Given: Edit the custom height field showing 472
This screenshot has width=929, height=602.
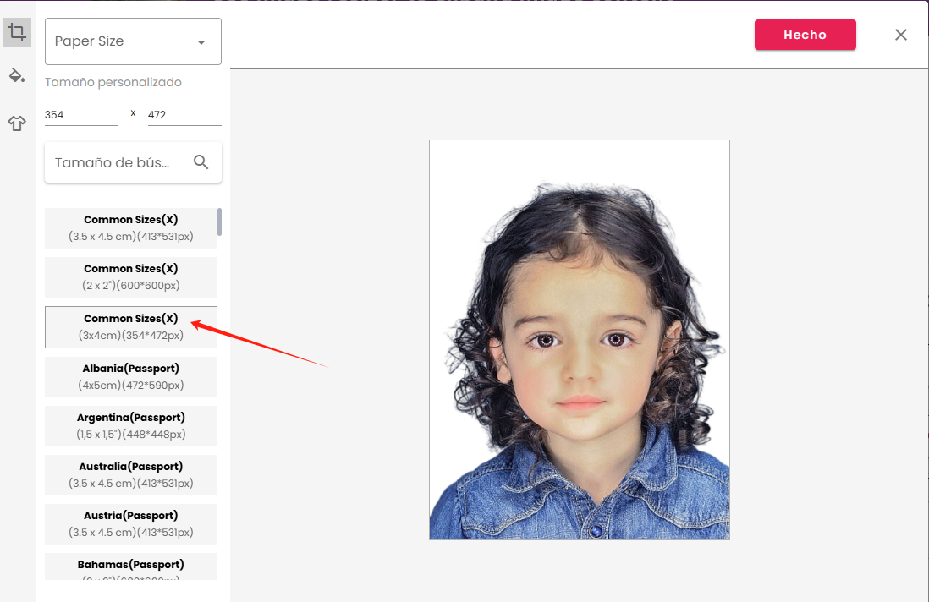Looking at the screenshot, I should click(184, 115).
